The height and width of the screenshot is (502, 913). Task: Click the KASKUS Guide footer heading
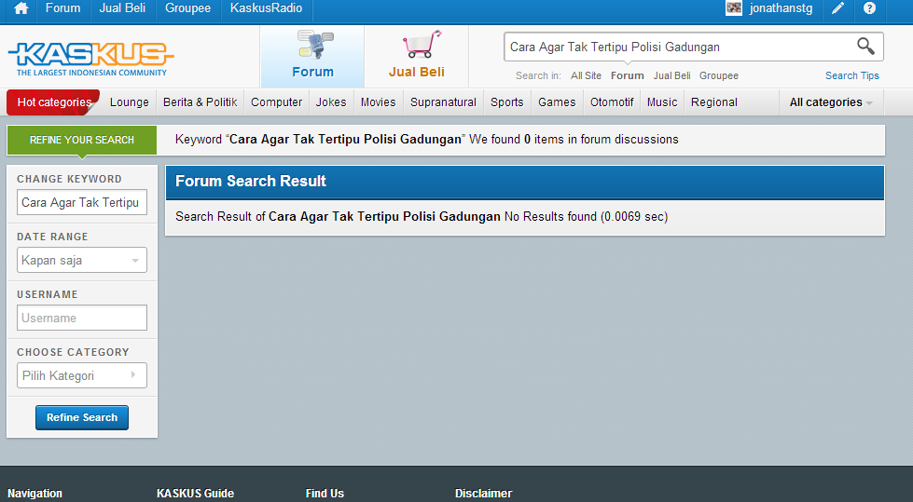(x=195, y=494)
